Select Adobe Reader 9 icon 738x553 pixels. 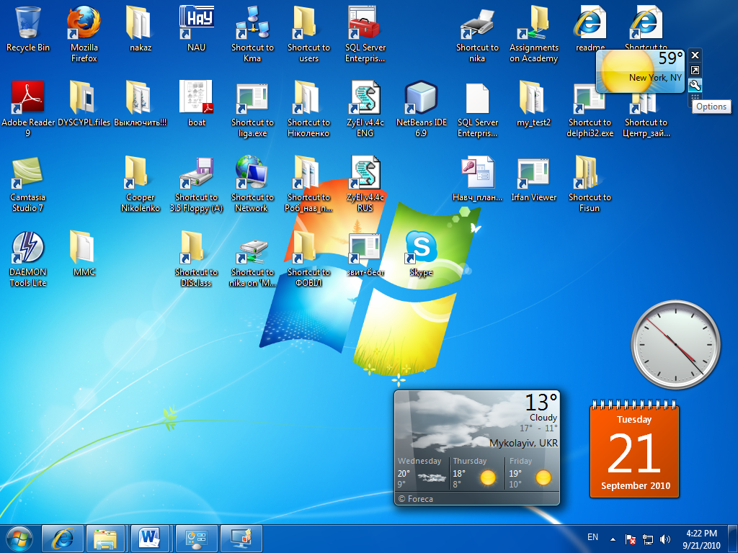(28, 109)
